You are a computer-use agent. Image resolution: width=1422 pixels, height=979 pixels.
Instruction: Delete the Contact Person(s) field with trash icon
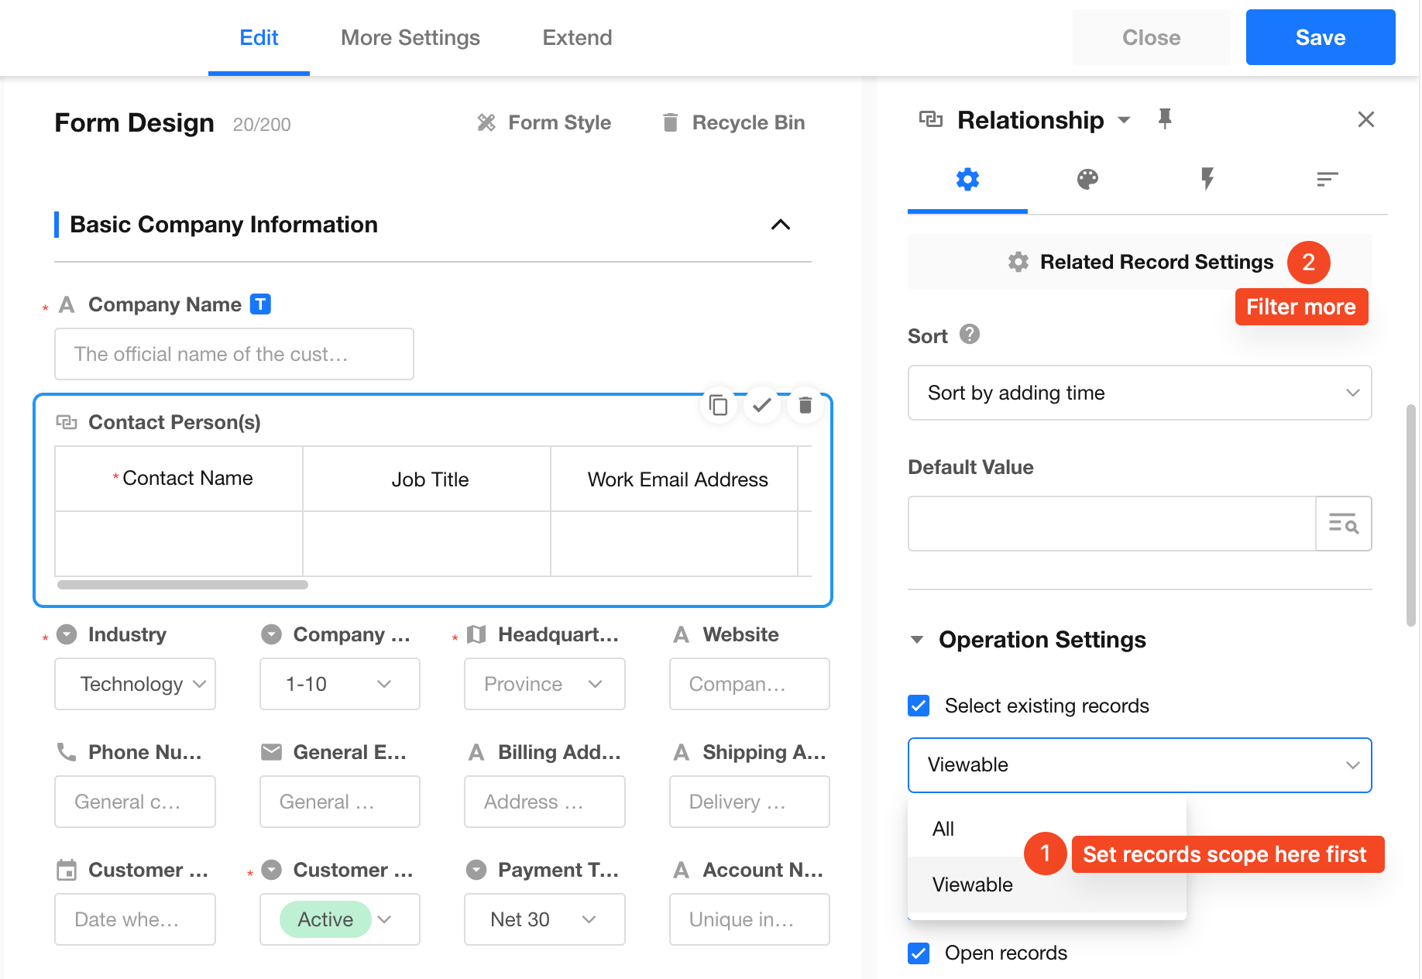pos(805,405)
